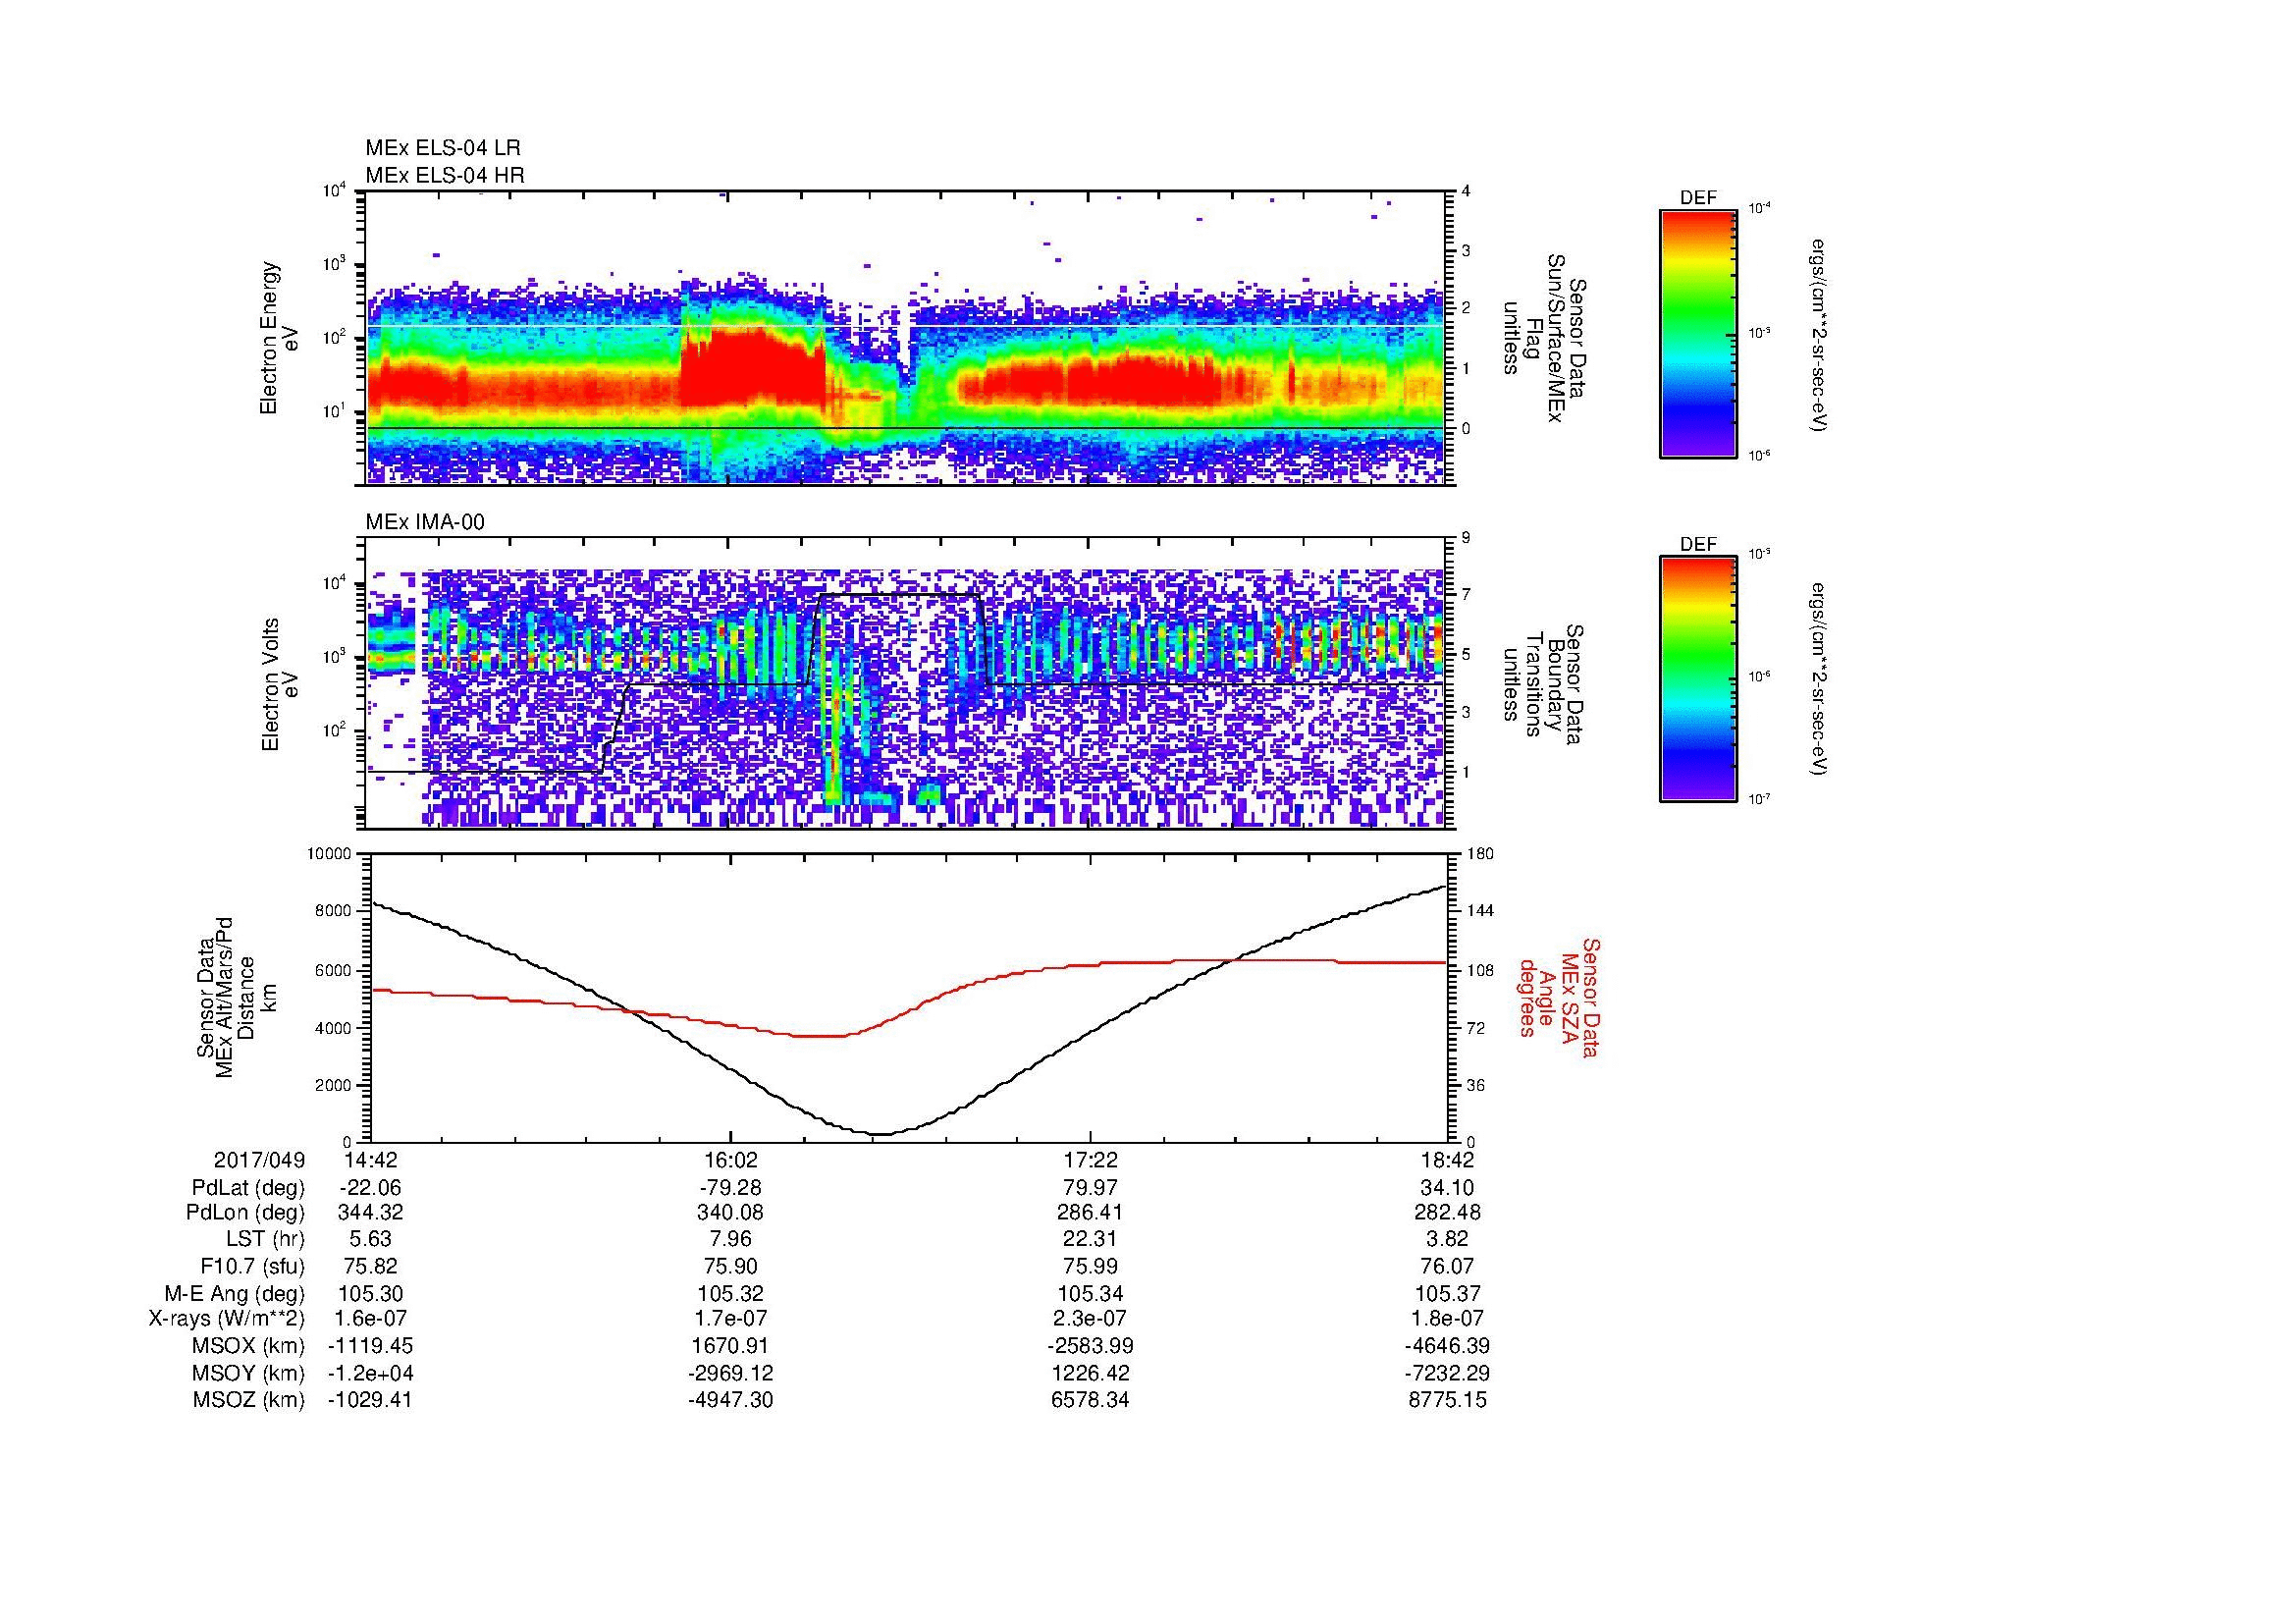Click the time tick label '18:42'
Screen dimensions: 2296x1623
coord(1448,1160)
